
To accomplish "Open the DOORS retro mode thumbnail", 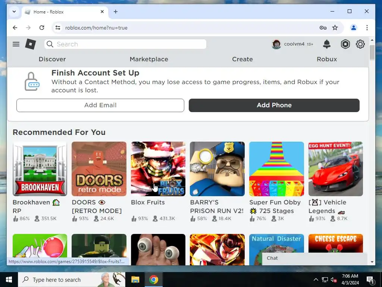I will [x=99, y=169].
